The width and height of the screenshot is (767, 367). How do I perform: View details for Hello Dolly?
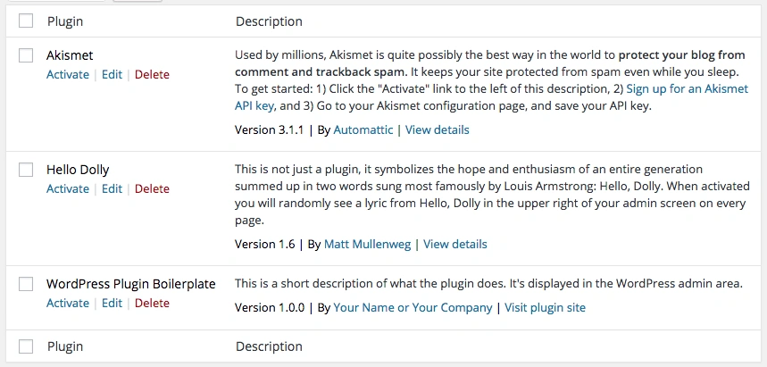(455, 244)
